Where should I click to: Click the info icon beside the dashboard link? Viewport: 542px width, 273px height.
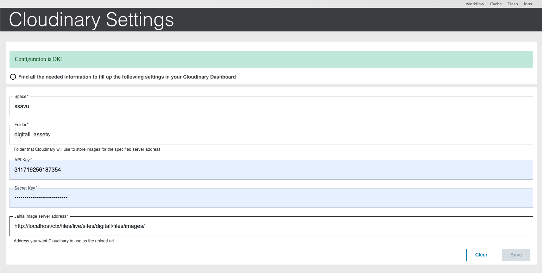coord(13,77)
